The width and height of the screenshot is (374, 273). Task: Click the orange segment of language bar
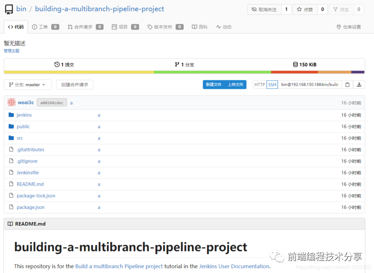click(334, 72)
